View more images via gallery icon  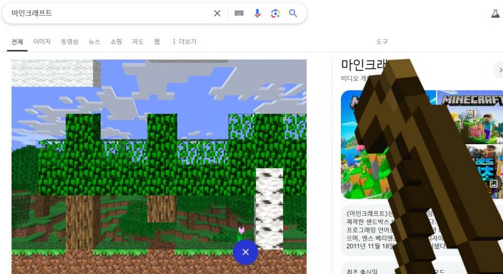coord(493,183)
